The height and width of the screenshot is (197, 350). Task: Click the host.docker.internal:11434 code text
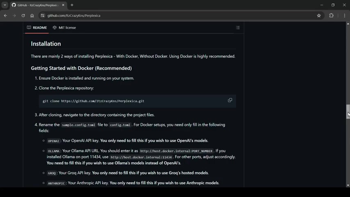(141, 157)
